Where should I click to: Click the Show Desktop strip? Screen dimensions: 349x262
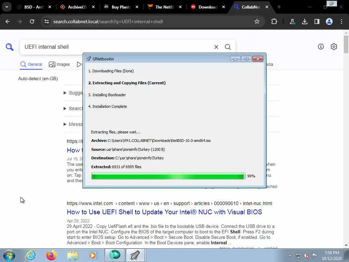347,255
